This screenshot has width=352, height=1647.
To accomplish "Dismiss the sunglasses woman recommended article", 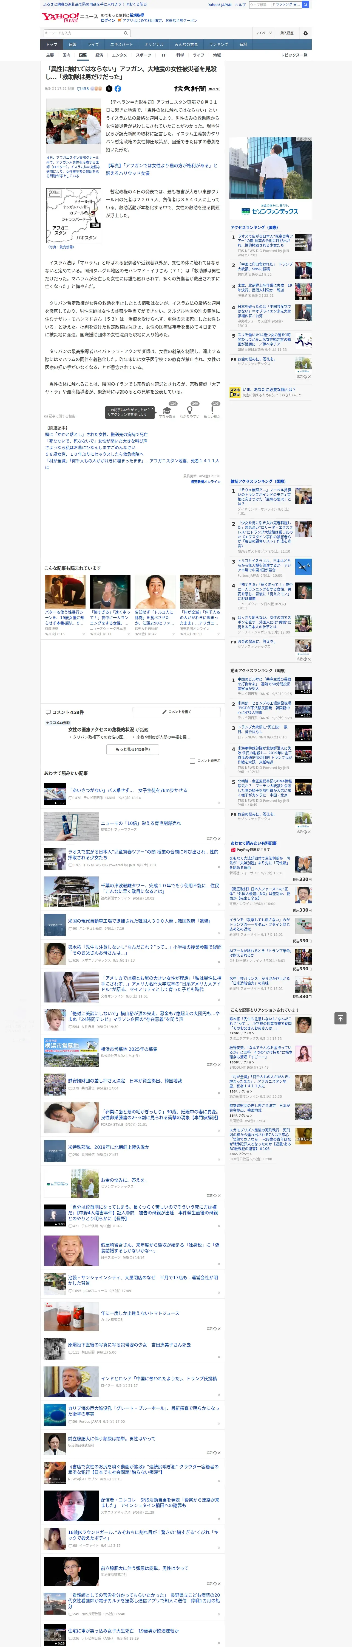I will 128,634.
